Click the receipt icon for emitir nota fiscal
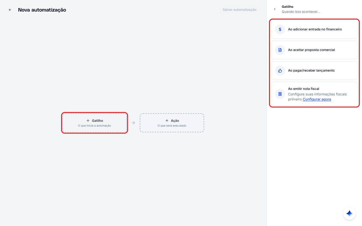 click(280, 94)
